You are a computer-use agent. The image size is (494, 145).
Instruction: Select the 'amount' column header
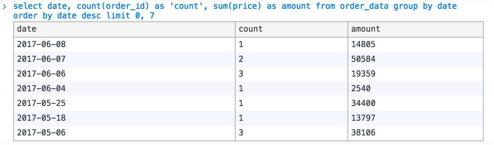tap(415, 29)
